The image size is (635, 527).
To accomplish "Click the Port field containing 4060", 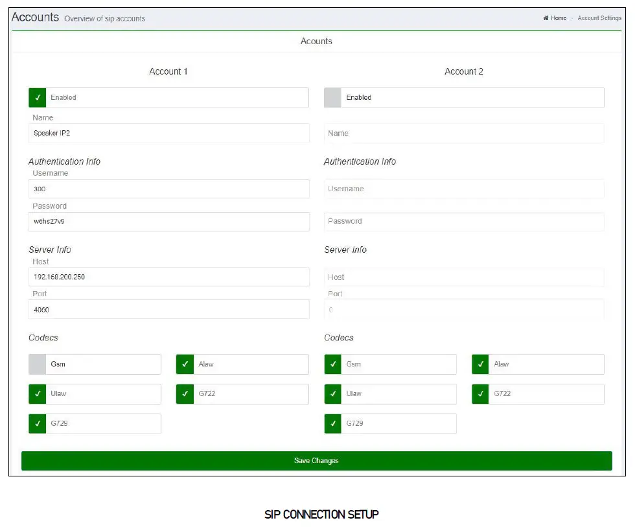I will [x=168, y=309].
